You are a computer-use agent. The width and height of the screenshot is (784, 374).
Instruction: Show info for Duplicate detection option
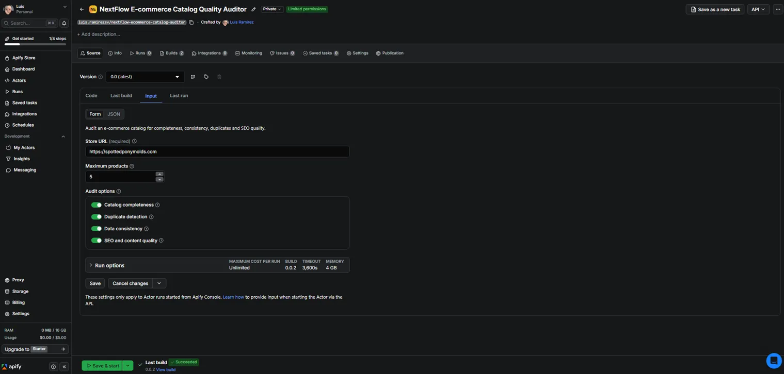[151, 217]
